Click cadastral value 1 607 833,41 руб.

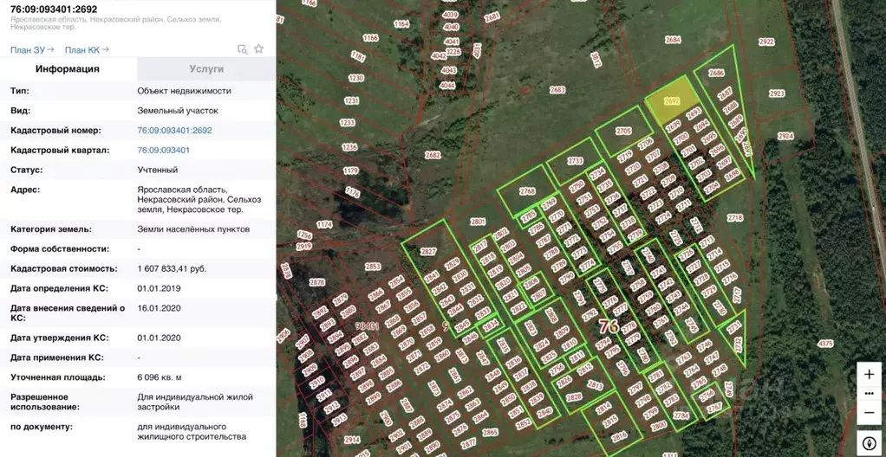pos(172,268)
